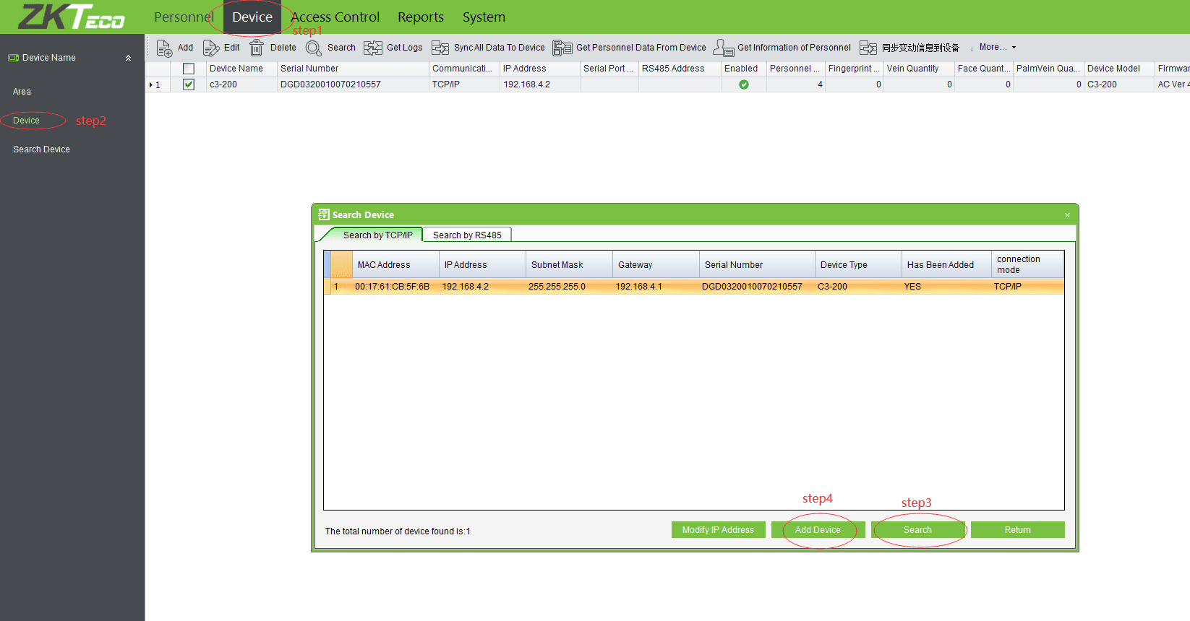Expand row 1 arrow in device grid
Viewport: 1190px width, 621px height.
(151, 84)
